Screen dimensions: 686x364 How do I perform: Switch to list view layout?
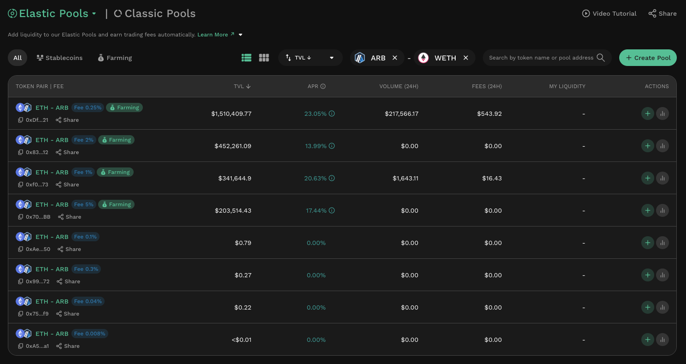coord(246,58)
